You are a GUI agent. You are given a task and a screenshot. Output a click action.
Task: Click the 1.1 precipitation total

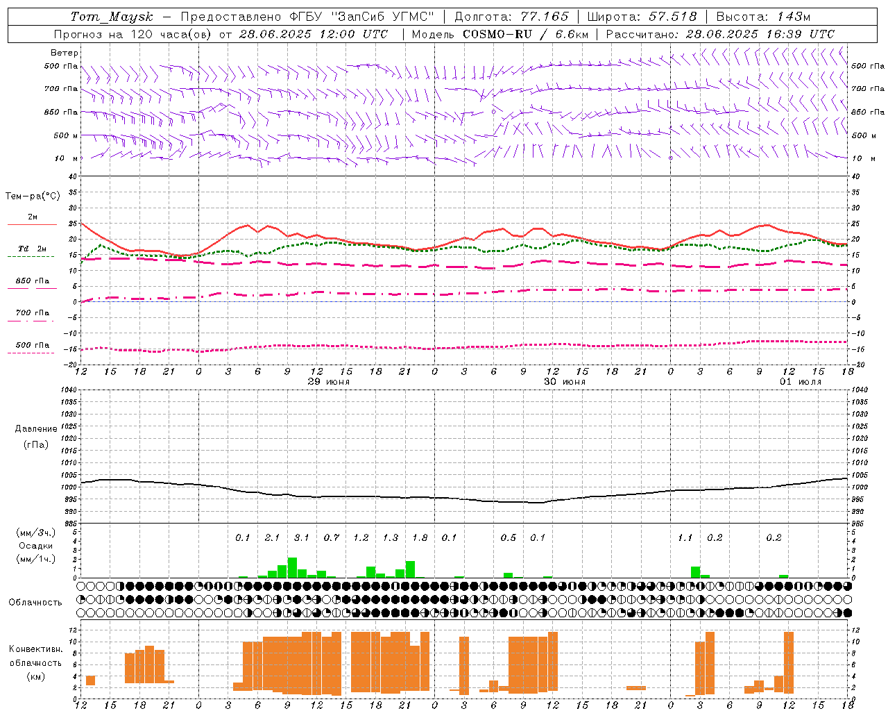685,537
